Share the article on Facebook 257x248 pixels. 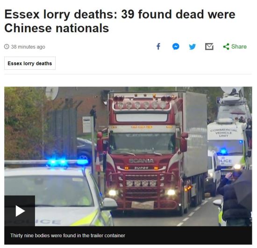click(x=158, y=47)
